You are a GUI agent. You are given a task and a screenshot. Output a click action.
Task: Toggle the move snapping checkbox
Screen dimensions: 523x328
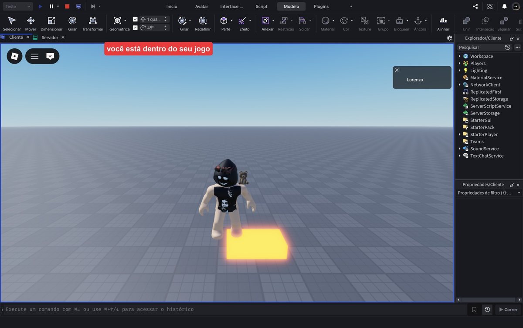coord(135,19)
